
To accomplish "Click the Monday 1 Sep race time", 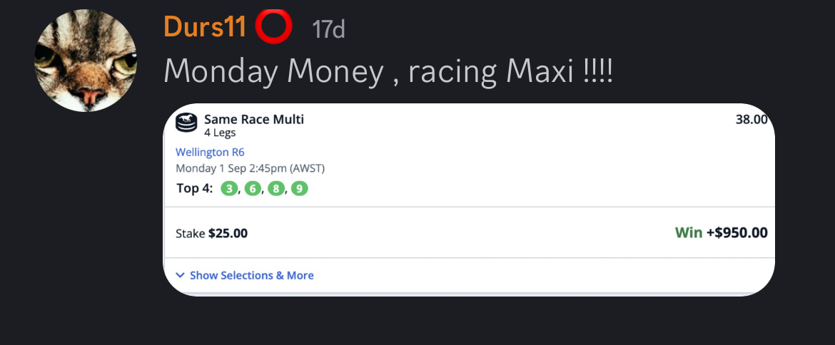I will [250, 169].
